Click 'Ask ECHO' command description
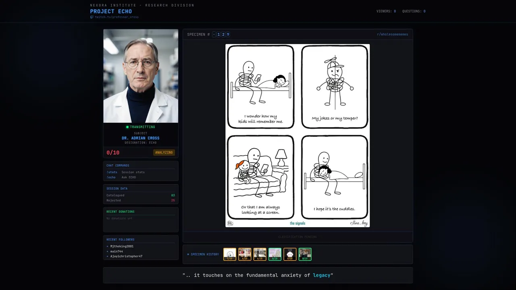Screen dimensions: 516x290 pyautogui.click(x=129, y=177)
